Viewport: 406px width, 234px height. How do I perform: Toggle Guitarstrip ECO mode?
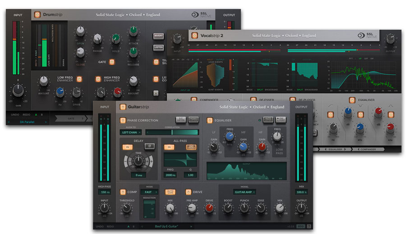click(300, 226)
